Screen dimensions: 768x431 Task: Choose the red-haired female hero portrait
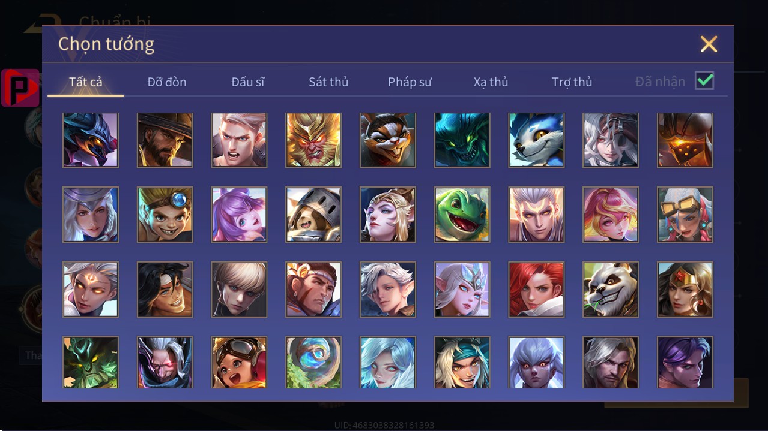click(536, 290)
